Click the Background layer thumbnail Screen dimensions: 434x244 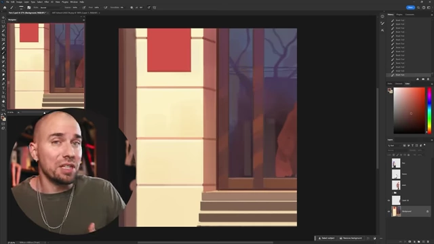pos(396,211)
